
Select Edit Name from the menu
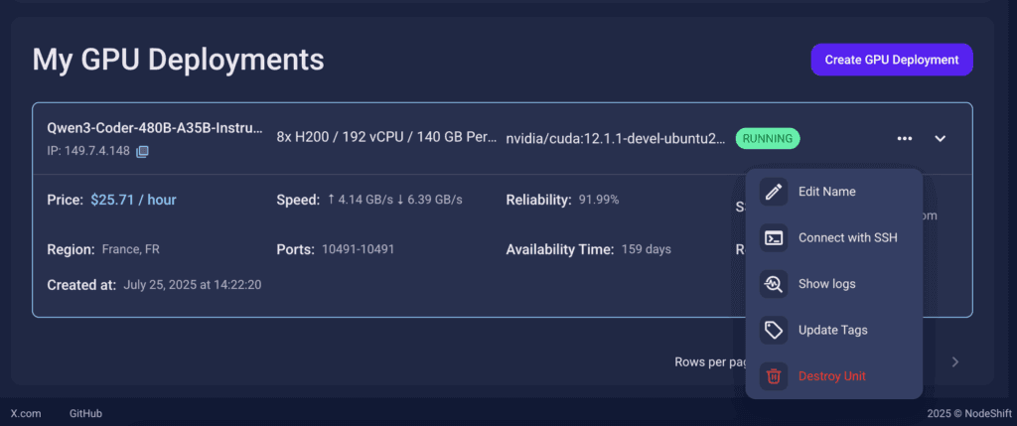tap(826, 192)
